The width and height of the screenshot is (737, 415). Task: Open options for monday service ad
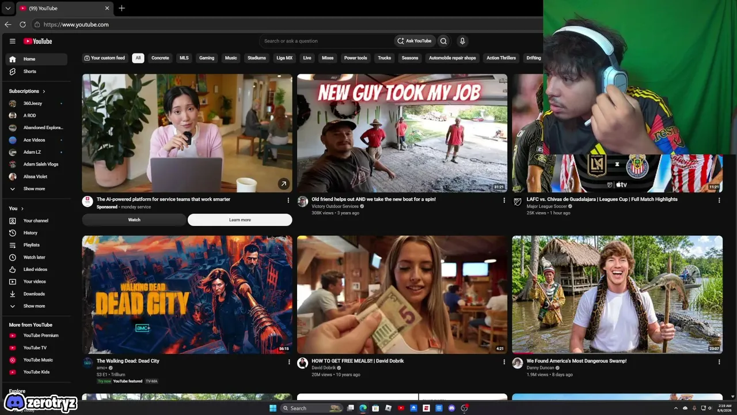click(288, 200)
